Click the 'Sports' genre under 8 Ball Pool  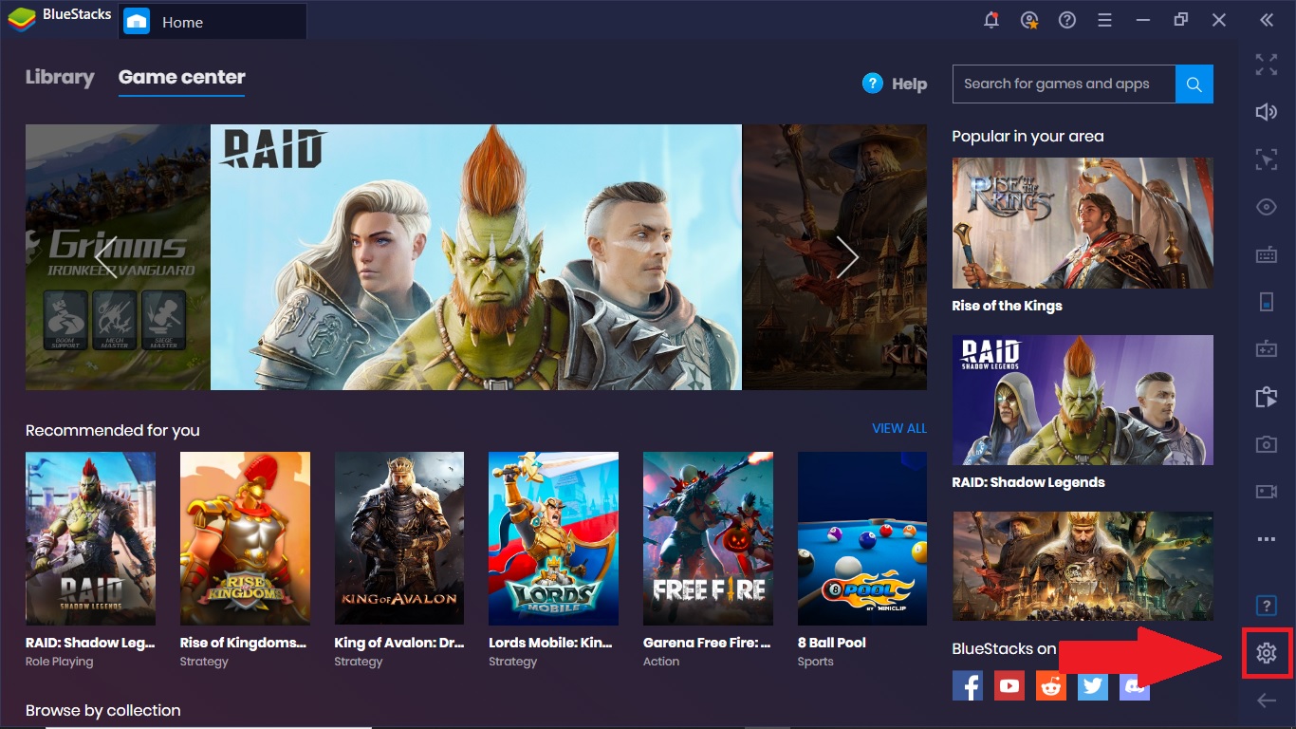coord(816,662)
